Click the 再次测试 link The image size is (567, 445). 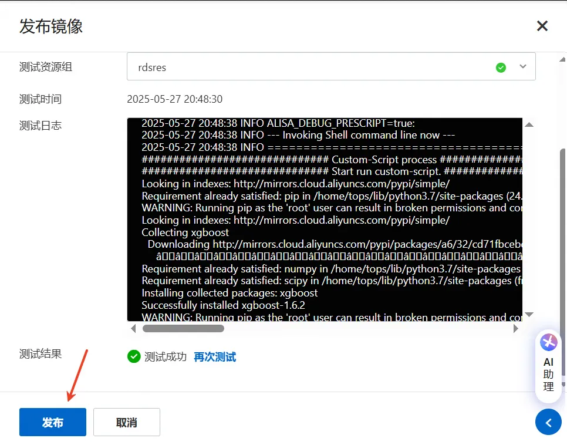(215, 357)
